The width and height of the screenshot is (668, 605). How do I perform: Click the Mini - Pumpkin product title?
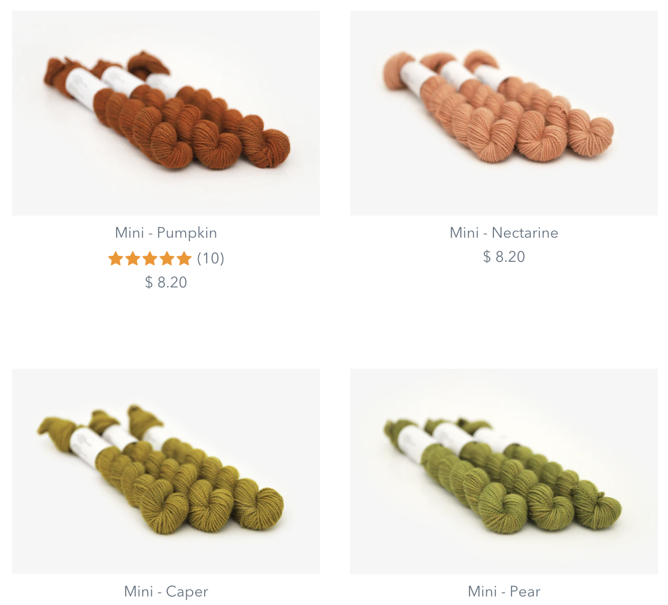[x=166, y=233]
